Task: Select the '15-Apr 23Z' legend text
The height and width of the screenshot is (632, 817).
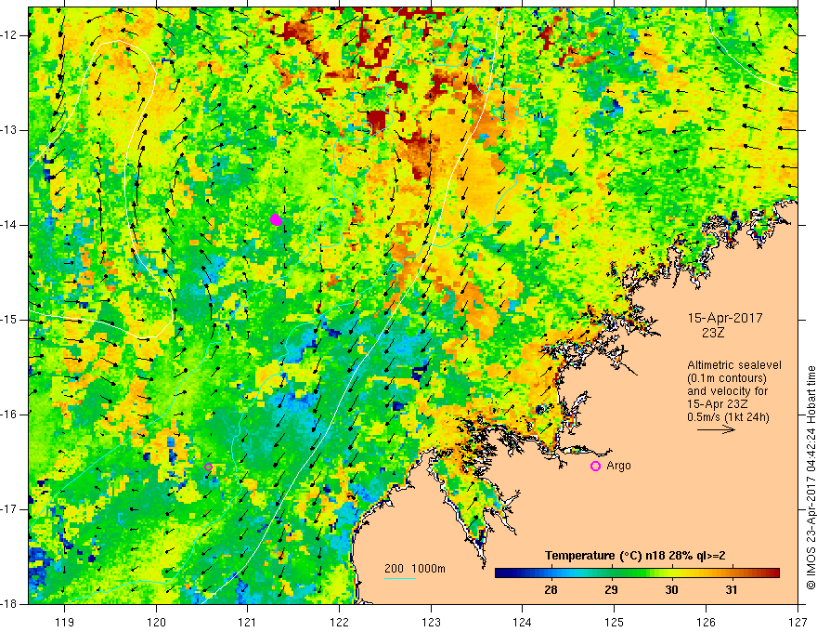Action: 718,404
